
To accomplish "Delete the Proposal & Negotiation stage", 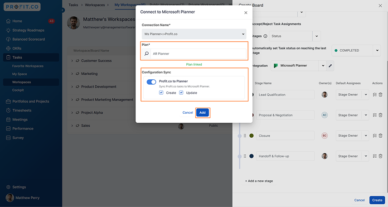I will click(381, 115).
